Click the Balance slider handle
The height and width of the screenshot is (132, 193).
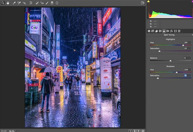click(x=170, y=61)
